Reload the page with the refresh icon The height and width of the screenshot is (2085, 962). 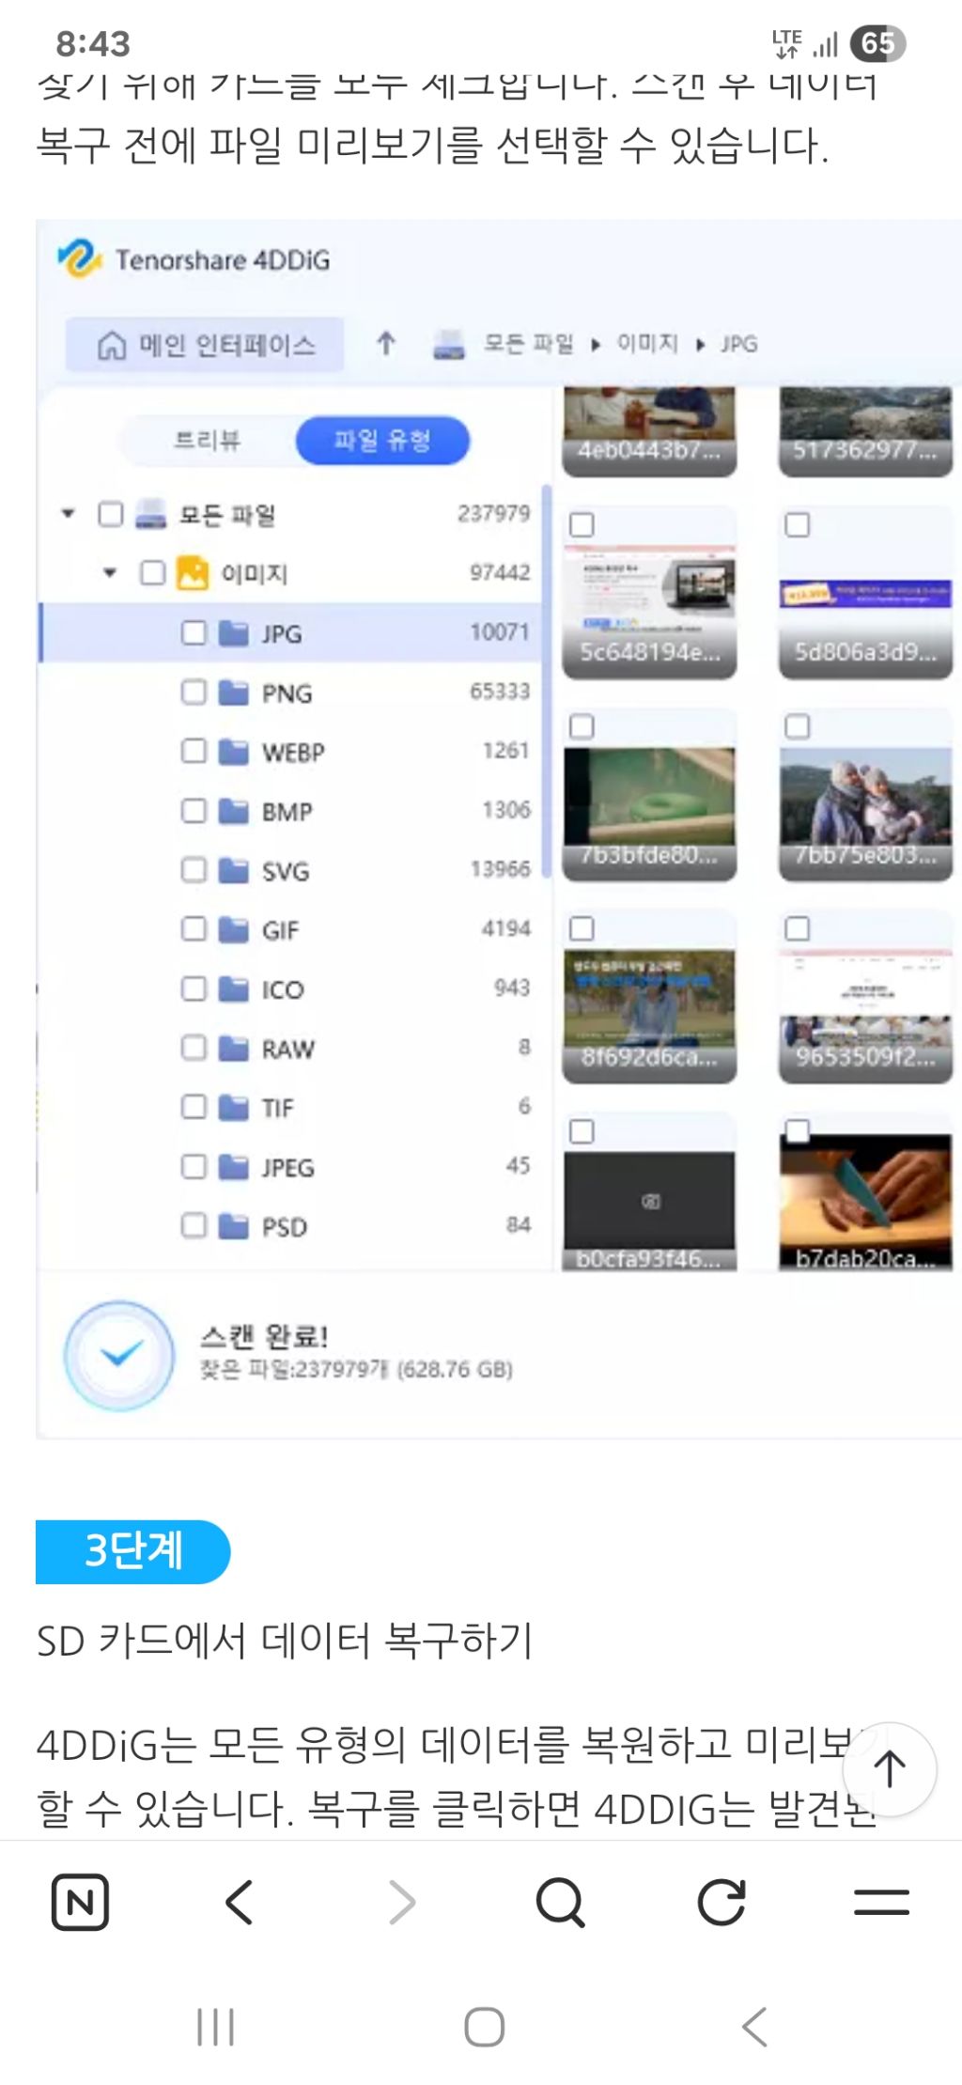pyautogui.click(x=721, y=1902)
